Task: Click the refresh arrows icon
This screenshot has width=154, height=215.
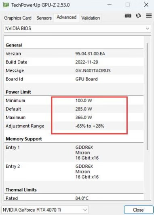Action: point(138,16)
